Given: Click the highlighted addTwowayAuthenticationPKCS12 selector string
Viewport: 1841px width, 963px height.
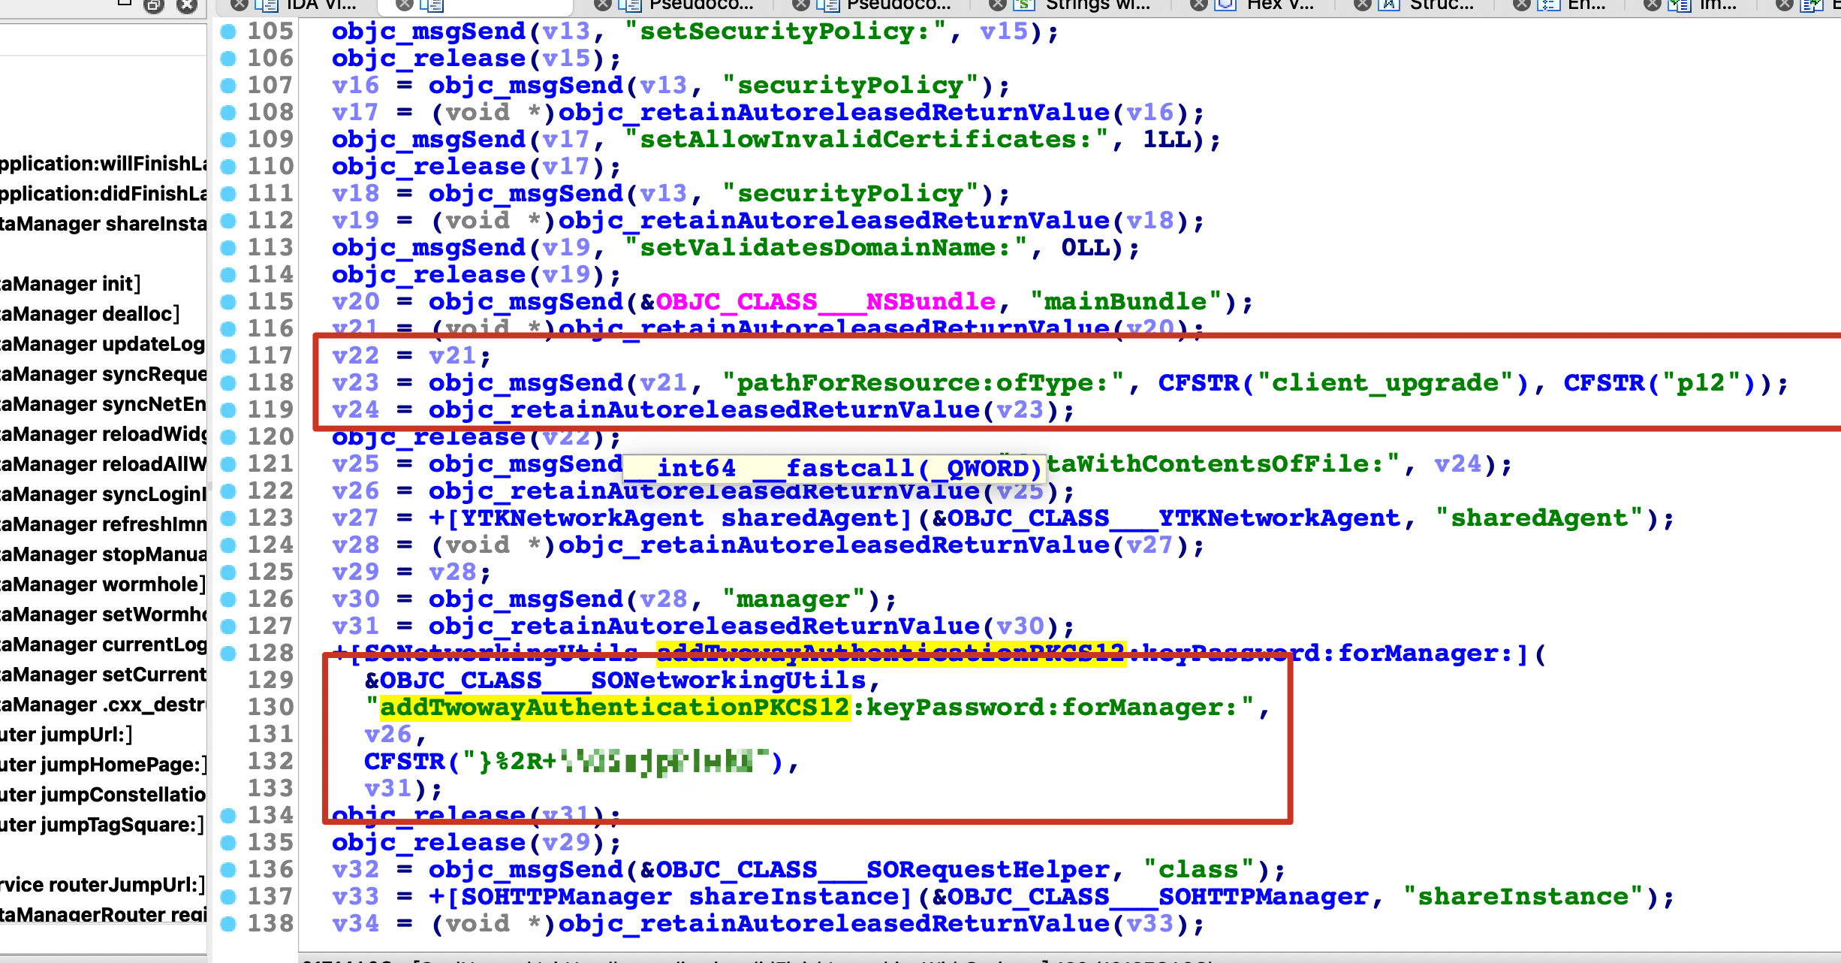Looking at the screenshot, I should (x=614, y=708).
